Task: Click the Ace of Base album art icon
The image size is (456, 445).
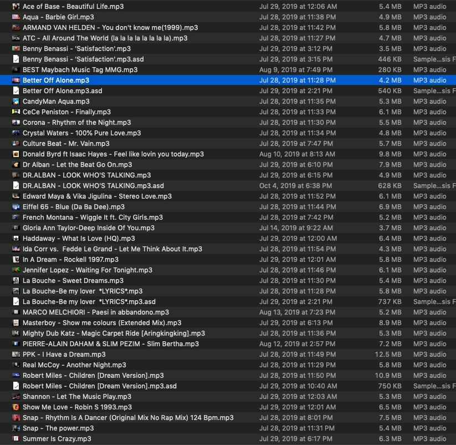Action: click(16, 7)
